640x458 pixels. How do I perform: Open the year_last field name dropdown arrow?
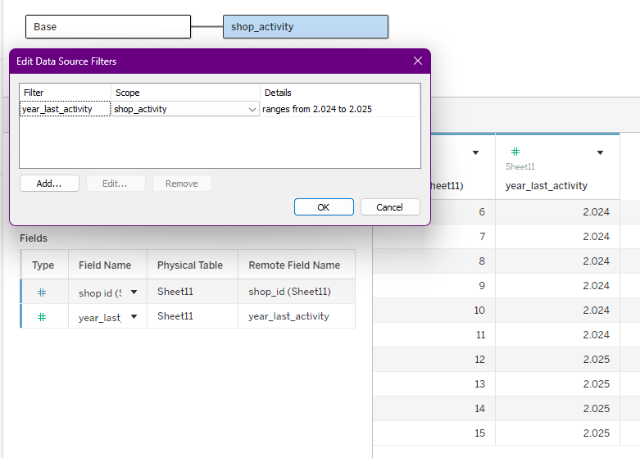tap(134, 317)
